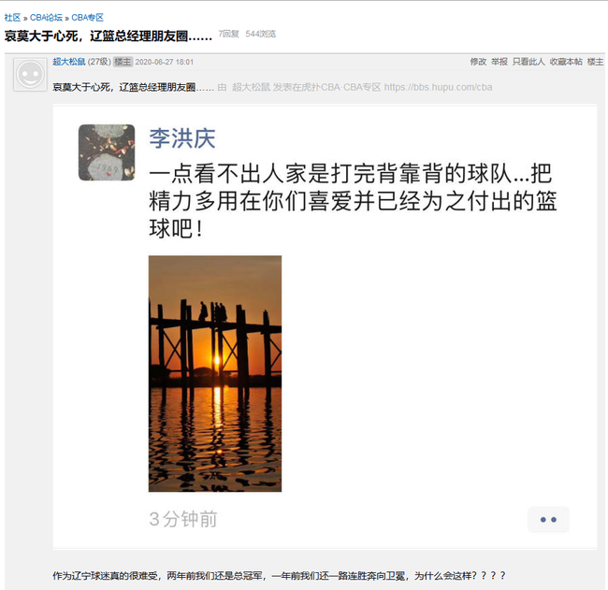
Task: Click the 楼主 link at the right
Action: coord(595,62)
